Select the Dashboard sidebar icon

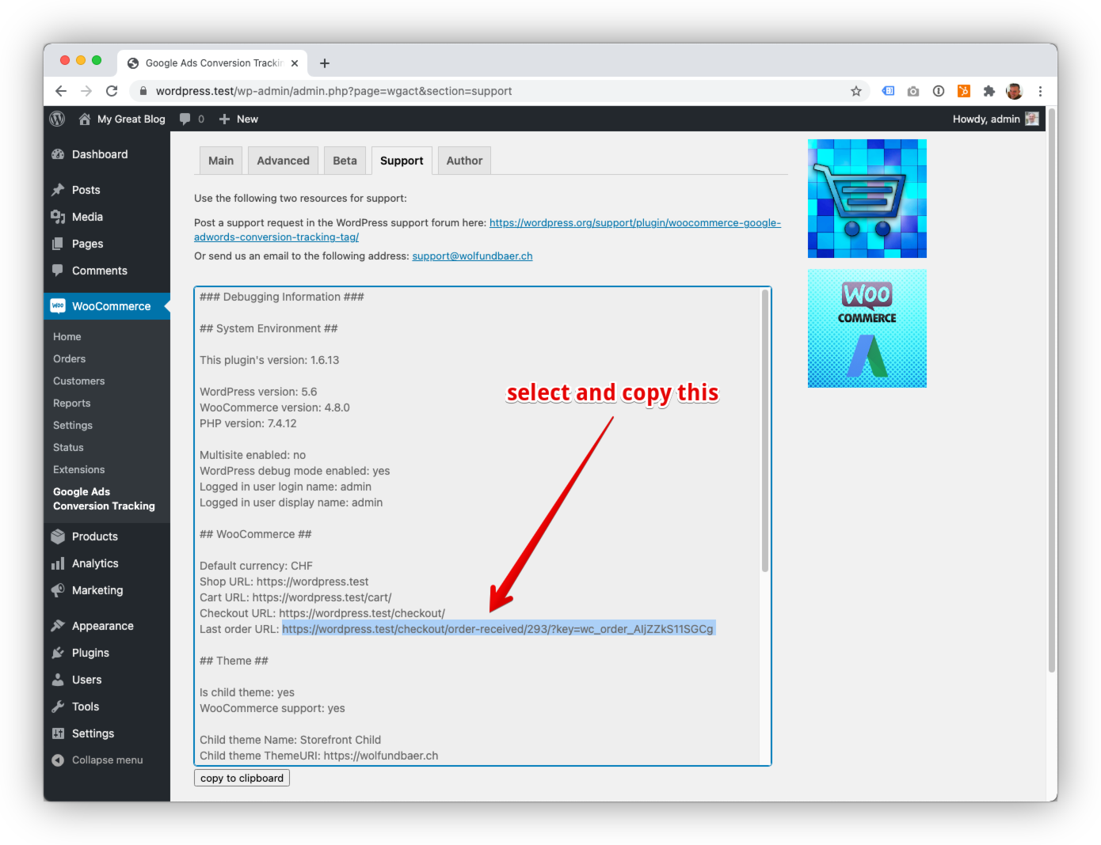[x=59, y=153]
